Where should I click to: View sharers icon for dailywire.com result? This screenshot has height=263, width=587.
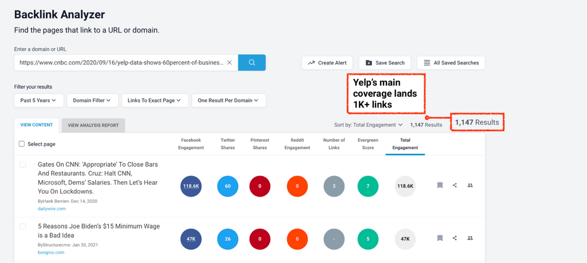470,185
